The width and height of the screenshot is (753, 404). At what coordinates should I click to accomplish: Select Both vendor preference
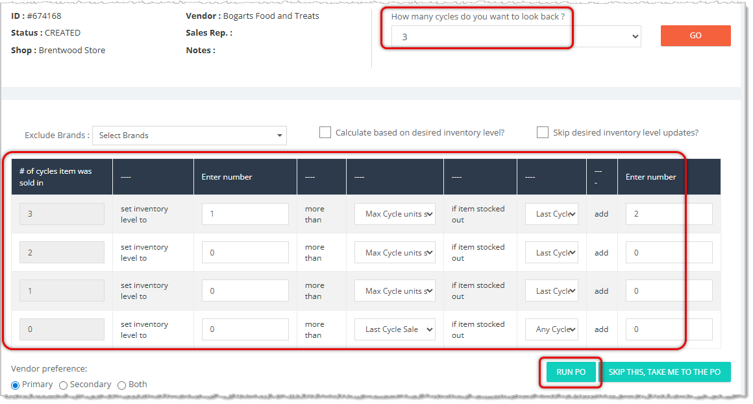tap(121, 385)
